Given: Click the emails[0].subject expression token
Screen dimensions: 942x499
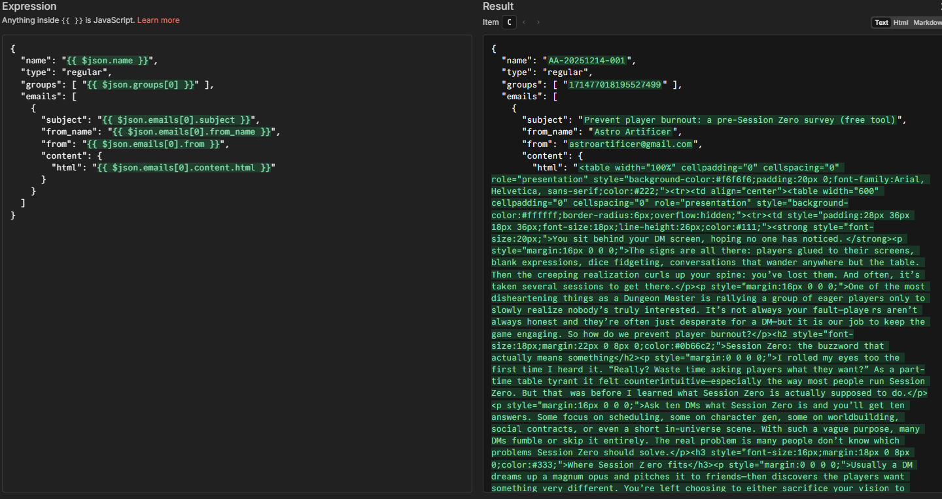Looking at the screenshot, I should [176, 120].
